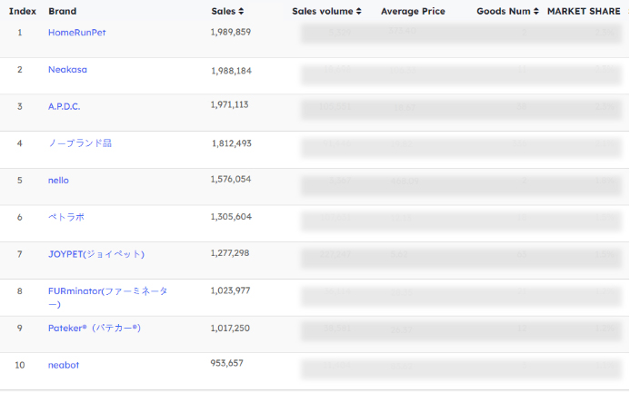Select sales value 1,277,298
This screenshot has height=393, width=630.
tap(230, 253)
